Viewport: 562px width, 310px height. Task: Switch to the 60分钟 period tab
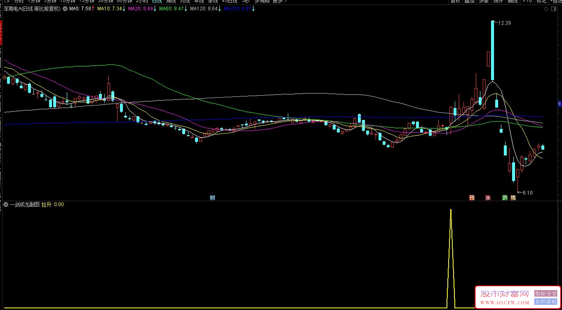tap(125, 1)
